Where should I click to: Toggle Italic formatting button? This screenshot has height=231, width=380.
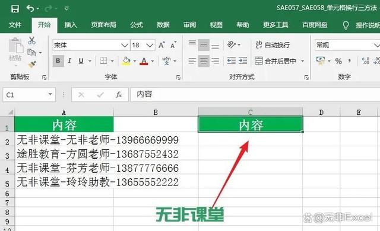click(69, 61)
